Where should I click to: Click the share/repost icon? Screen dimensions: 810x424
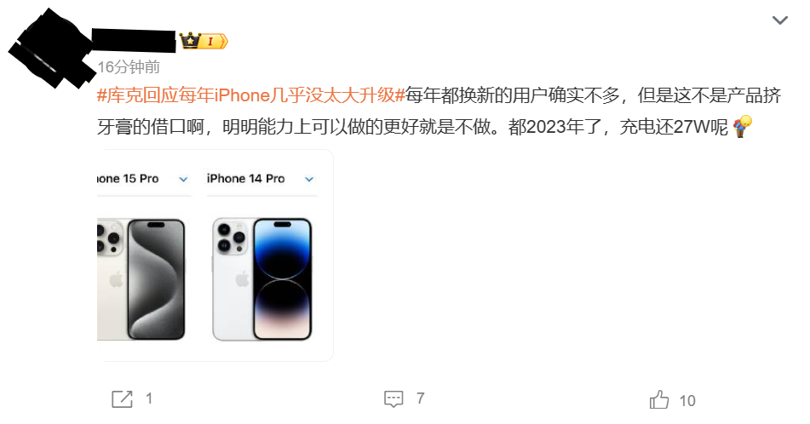point(122,398)
